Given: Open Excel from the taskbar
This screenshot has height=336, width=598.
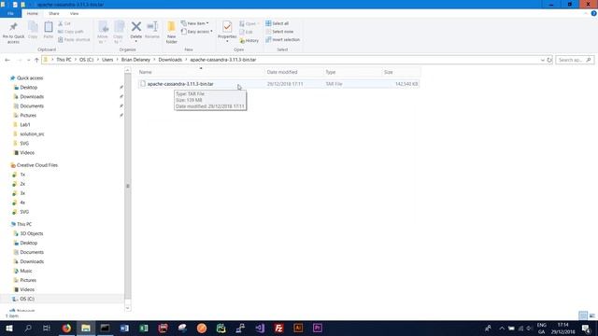Looking at the screenshot, I should [x=144, y=328].
